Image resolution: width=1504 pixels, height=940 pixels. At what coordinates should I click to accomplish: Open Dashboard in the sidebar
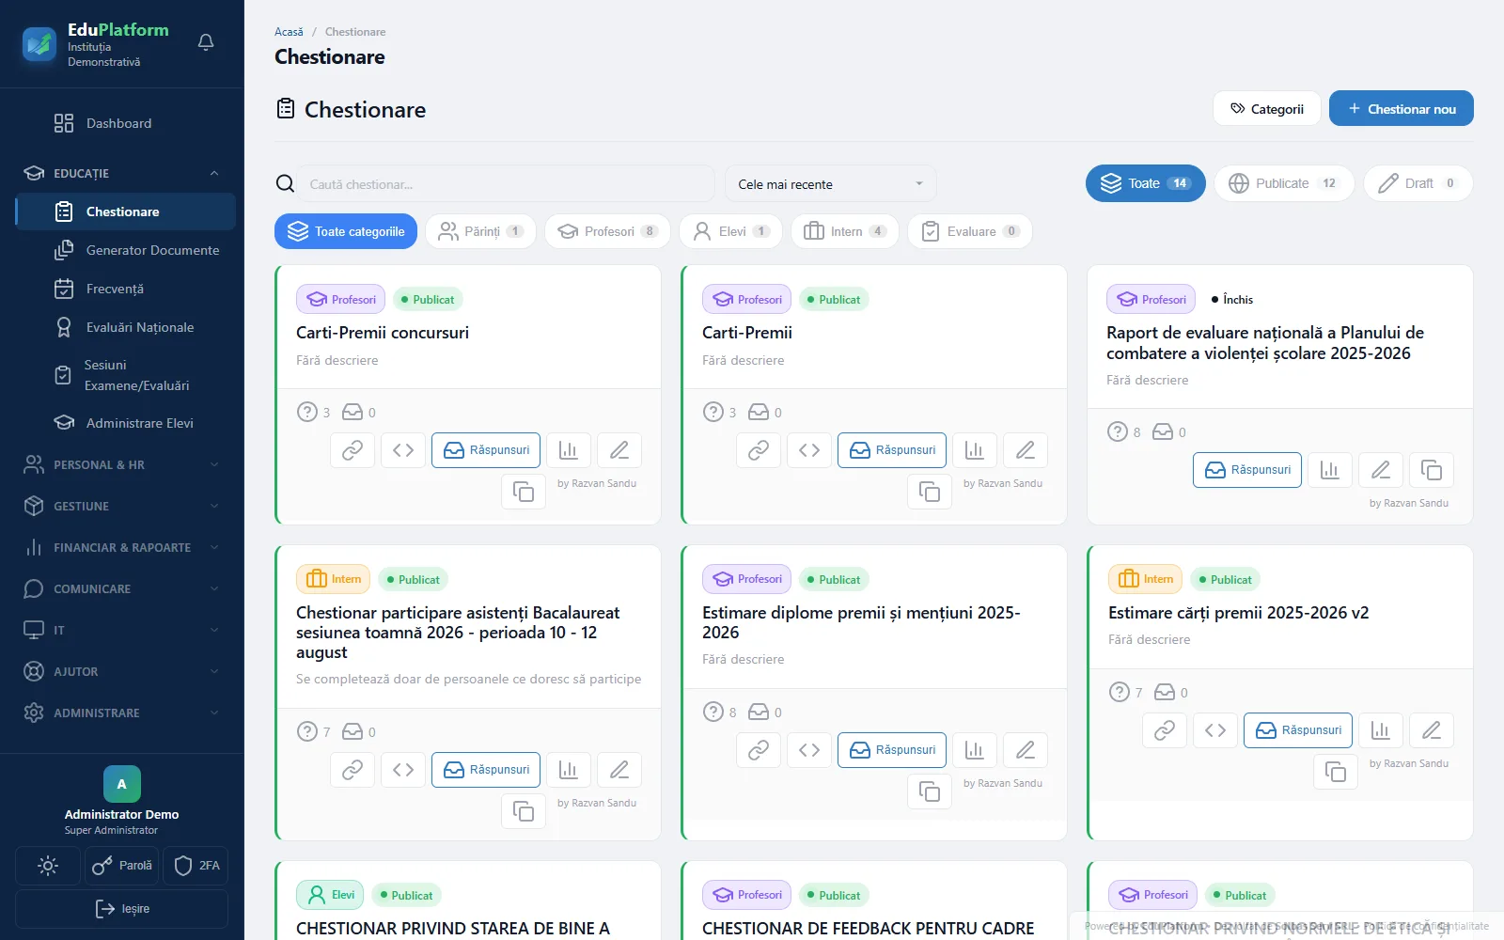point(126,123)
